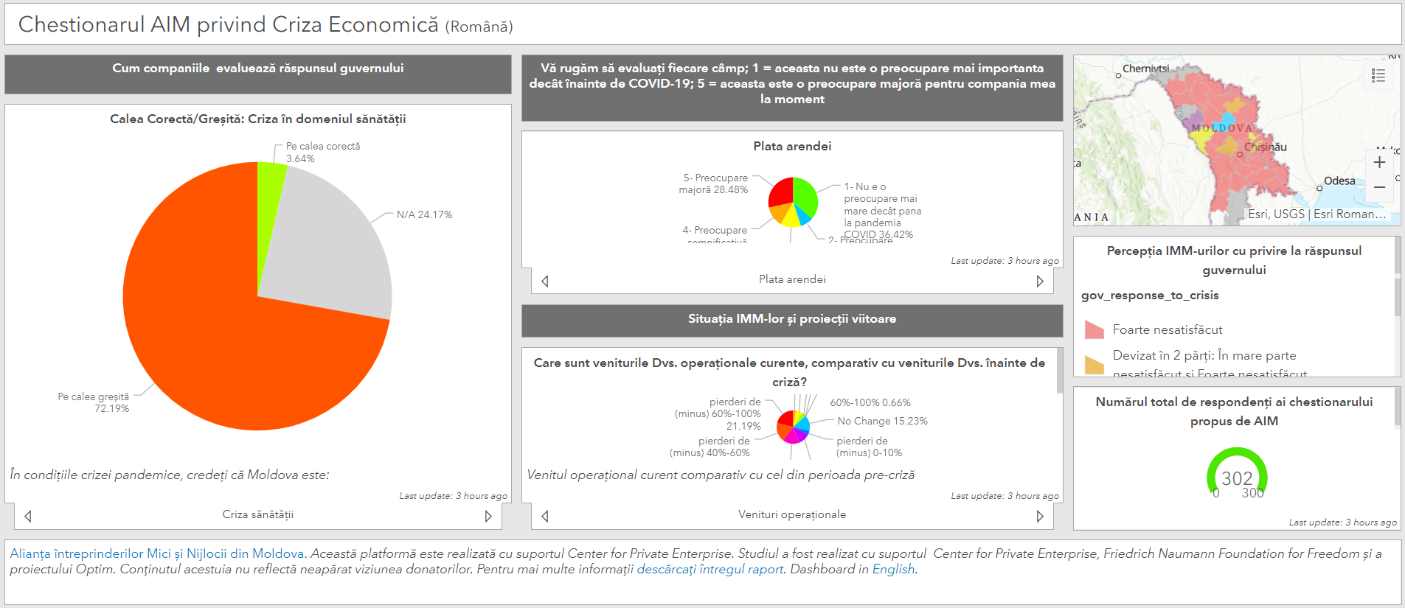Go to previous chart before Criza sănătății
1405x608 pixels.
click(x=28, y=516)
